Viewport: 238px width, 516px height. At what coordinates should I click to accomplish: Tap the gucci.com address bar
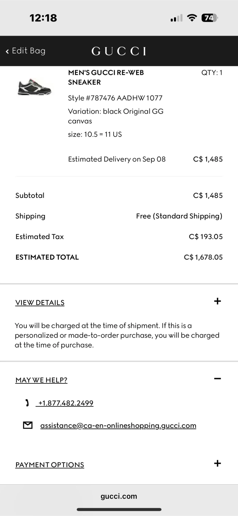pos(119,496)
